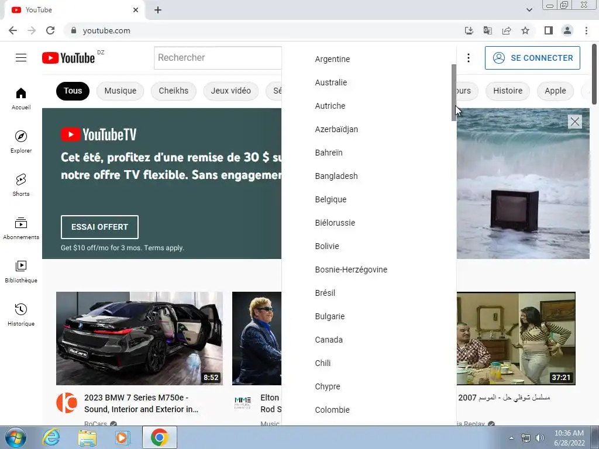Toggle the Chrome side panel
This screenshot has width=599, height=449.
(x=549, y=30)
